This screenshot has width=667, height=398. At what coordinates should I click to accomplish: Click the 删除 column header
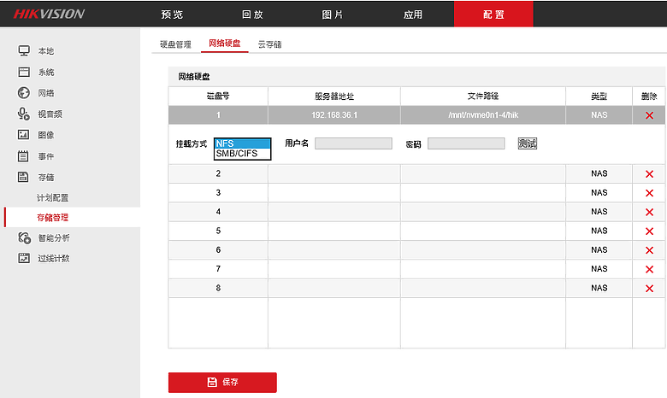pyautogui.click(x=649, y=97)
